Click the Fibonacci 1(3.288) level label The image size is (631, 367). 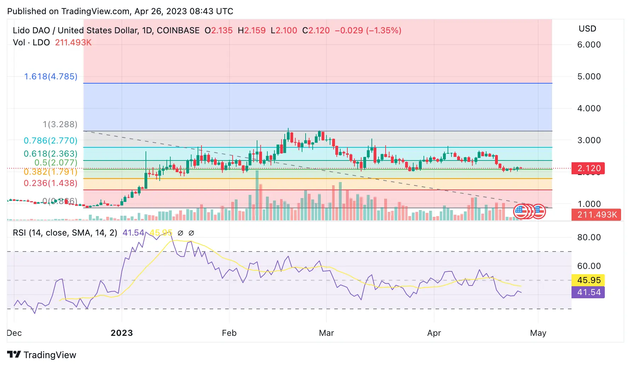[x=60, y=124]
